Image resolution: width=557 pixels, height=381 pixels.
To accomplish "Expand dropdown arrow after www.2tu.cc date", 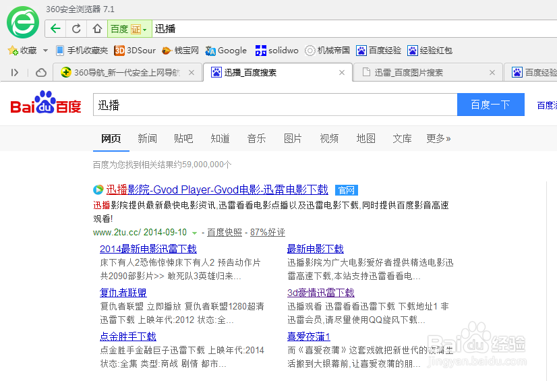I will [194, 233].
